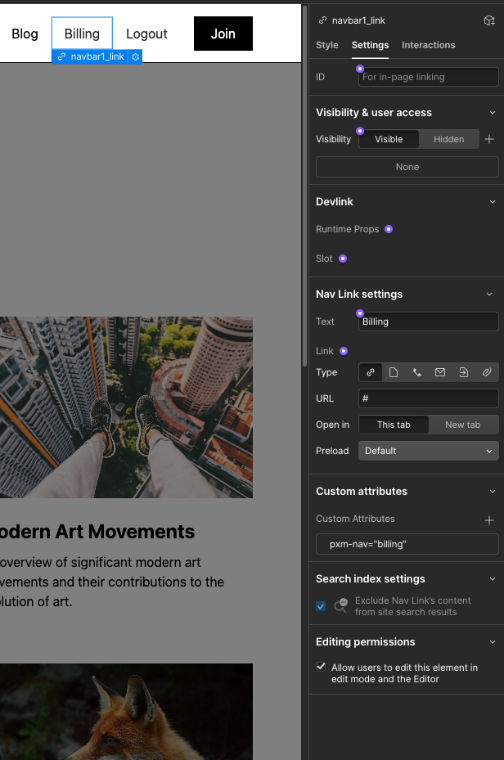
Task: Click the purple binding dot on ID field
Action: tap(359, 69)
